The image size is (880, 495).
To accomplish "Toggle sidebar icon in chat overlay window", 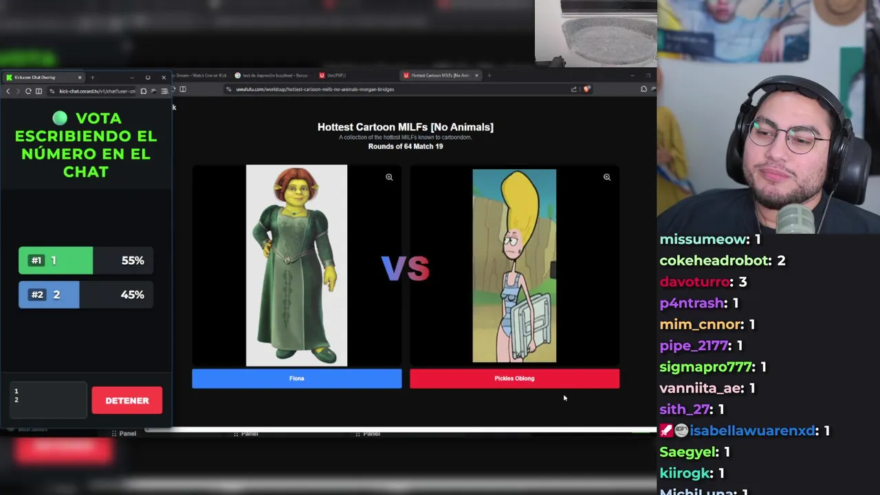I will 38,91.
